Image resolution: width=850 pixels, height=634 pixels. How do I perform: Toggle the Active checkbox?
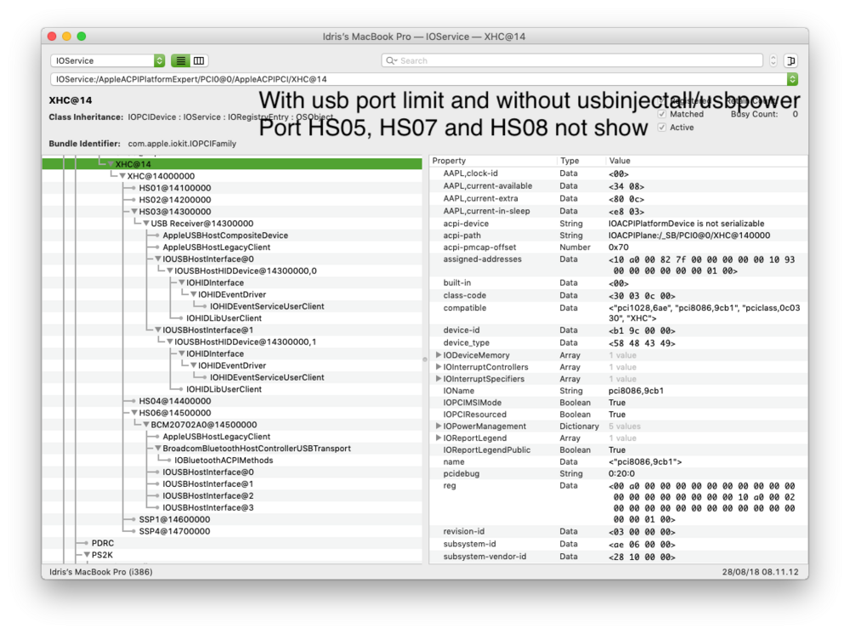(x=662, y=127)
